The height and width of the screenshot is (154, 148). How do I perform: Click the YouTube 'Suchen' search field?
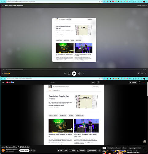(70, 83)
